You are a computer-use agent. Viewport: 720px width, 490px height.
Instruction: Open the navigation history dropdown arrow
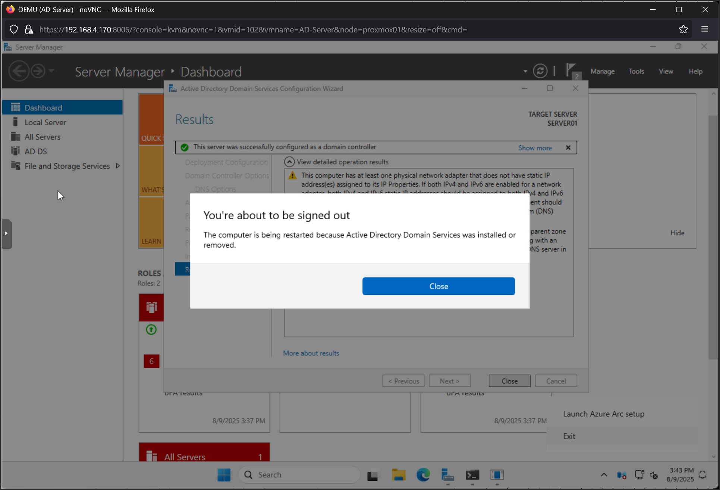(x=51, y=70)
